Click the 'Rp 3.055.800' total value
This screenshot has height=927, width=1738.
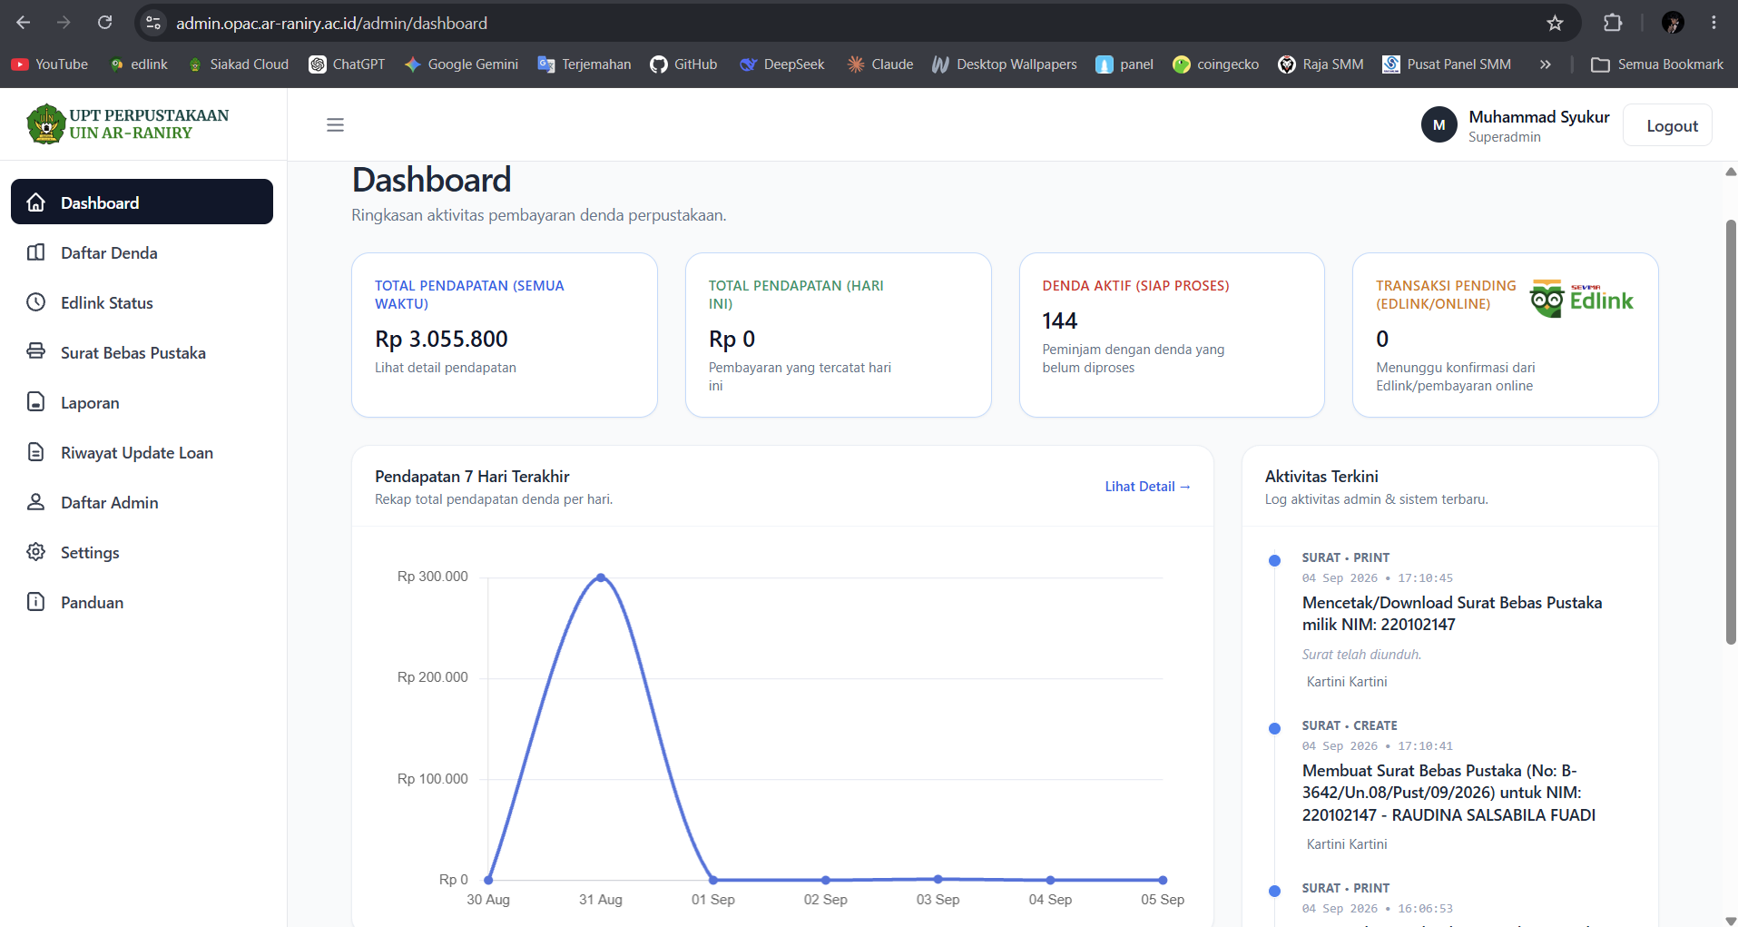[441, 339]
